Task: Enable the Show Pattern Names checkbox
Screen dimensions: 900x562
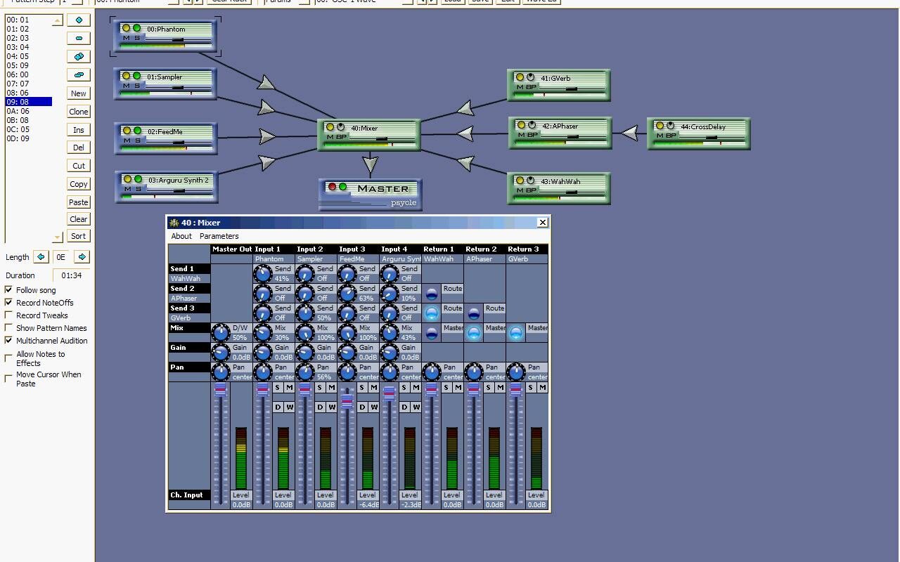Action: (8, 328)
